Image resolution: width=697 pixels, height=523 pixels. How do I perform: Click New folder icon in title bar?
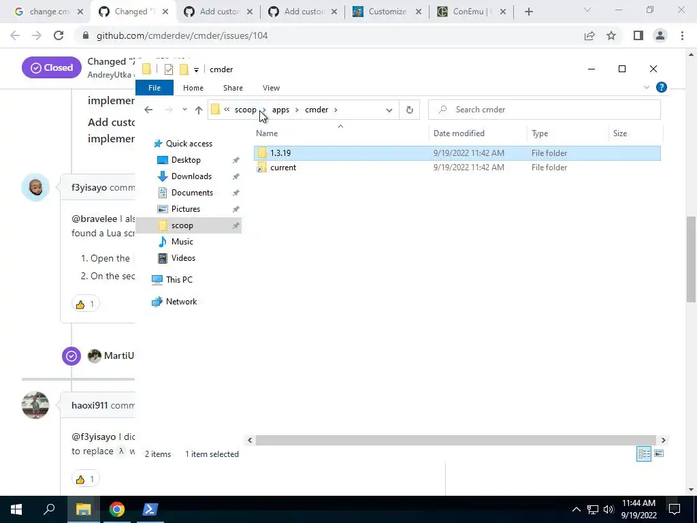(x=184, y=69)
